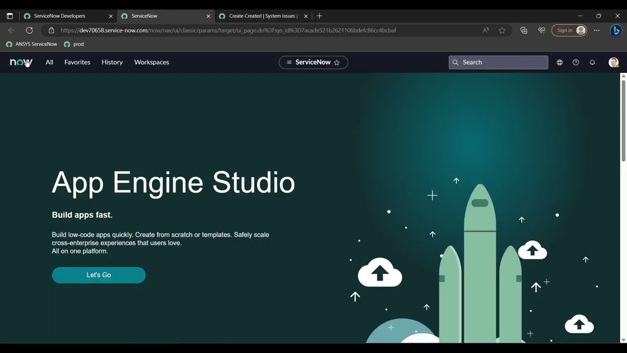The image size is (627, 353).
Task: Click the App Engine Studio heading
Action: 173,183
